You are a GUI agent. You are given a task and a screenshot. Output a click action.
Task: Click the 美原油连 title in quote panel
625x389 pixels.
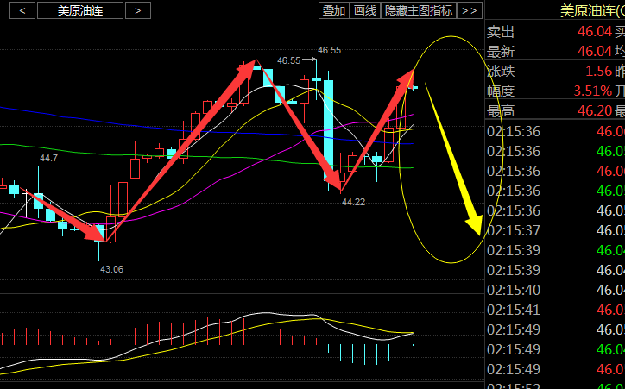[591, 10]
